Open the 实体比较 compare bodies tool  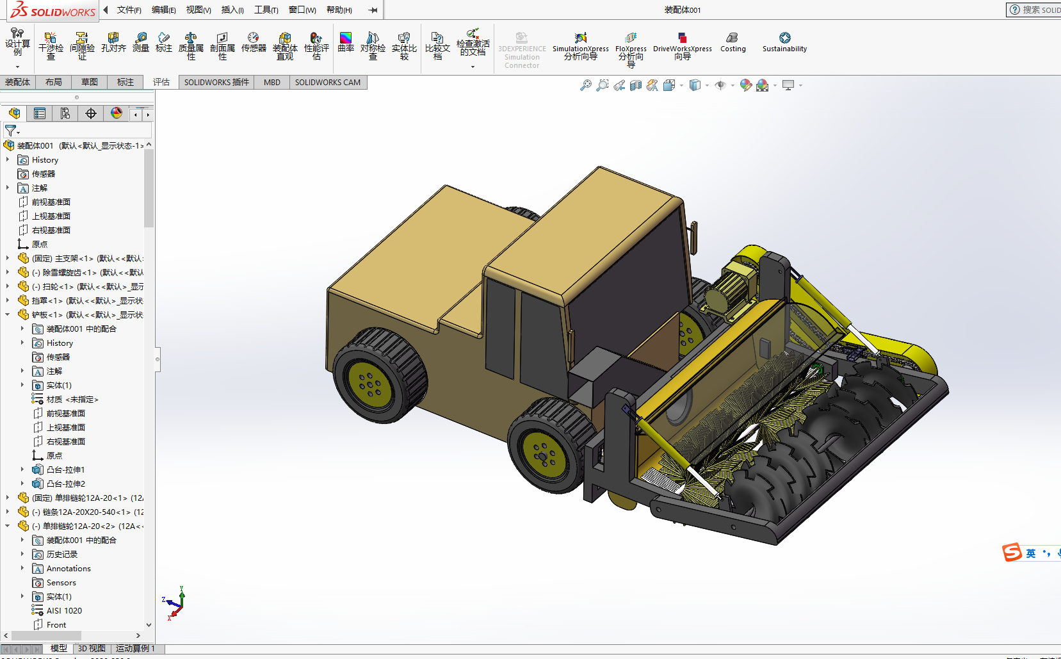coord(404,46)
